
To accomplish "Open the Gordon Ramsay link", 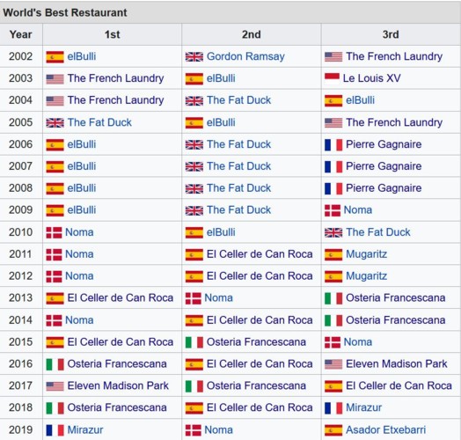I will (245, 56).
